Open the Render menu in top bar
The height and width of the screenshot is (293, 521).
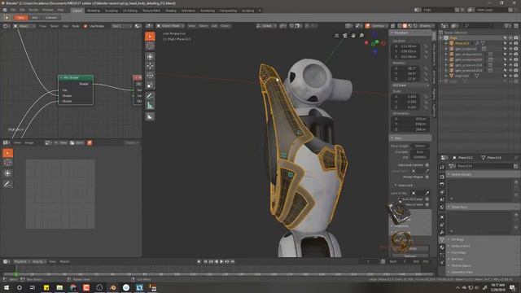33,10
